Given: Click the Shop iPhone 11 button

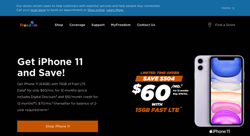Looking at the screenshot, I should tap(58, 126).
